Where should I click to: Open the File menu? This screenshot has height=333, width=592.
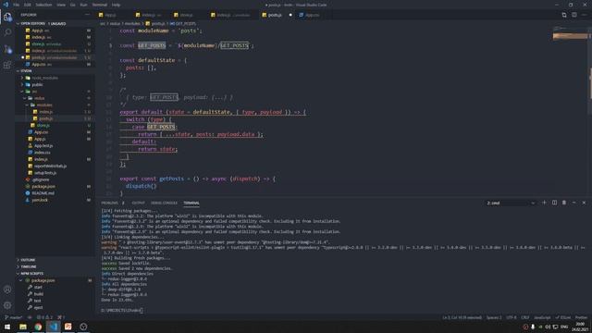pos(17,5)
